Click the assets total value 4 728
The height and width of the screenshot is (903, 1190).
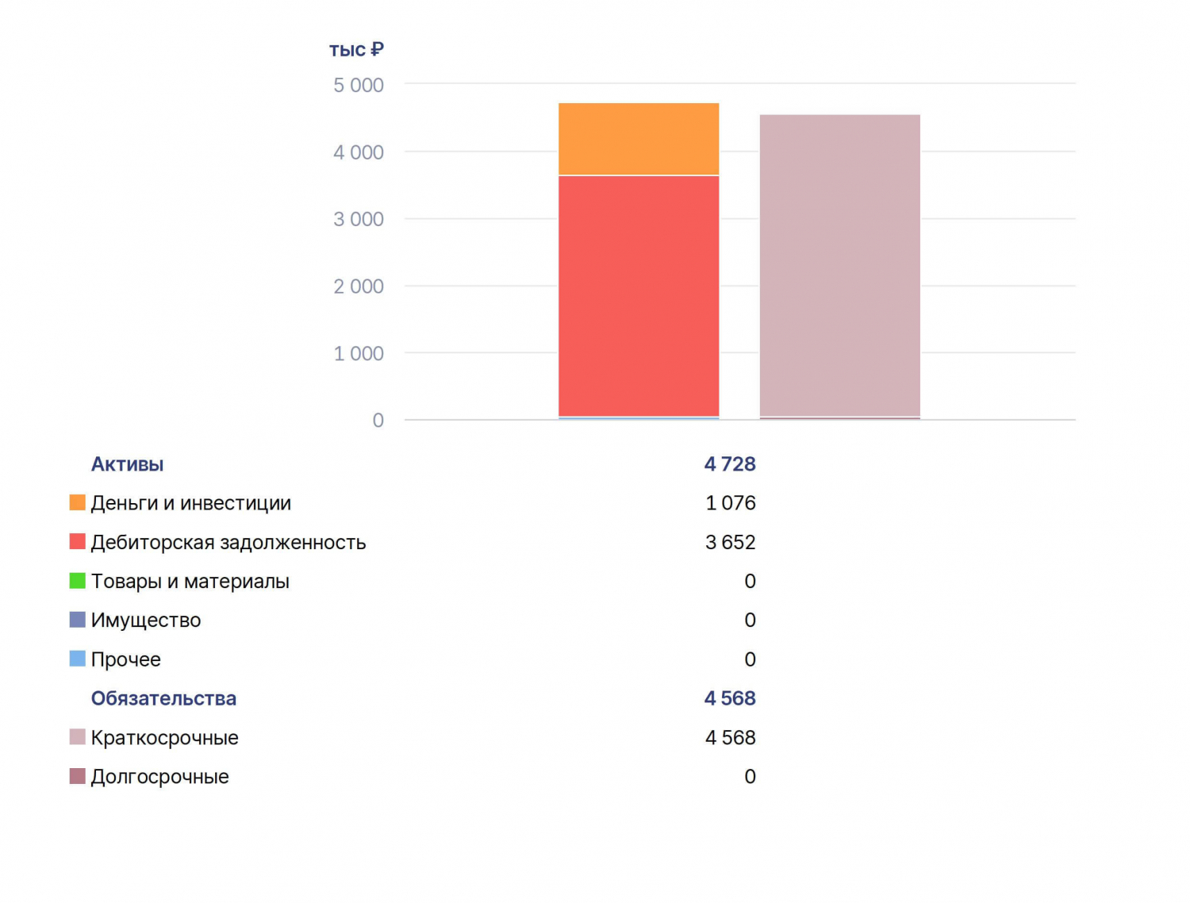[730, 464]
